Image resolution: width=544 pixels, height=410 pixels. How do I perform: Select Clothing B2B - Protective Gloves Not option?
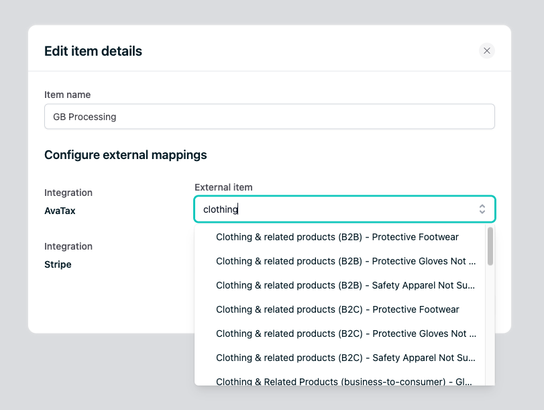[339, 261]
